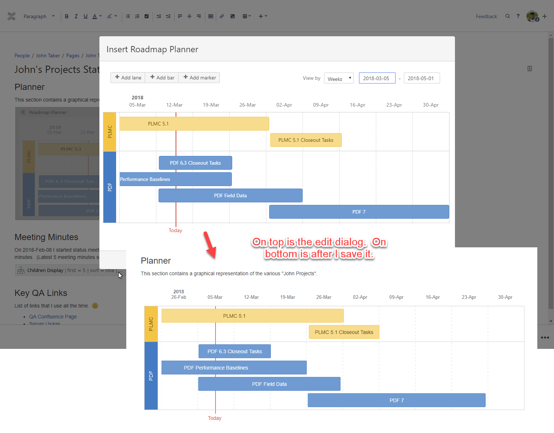Viewport: 554px width, 433px height.
Task: Open the Paragraph style dropdown
Action: coord(39,16)
